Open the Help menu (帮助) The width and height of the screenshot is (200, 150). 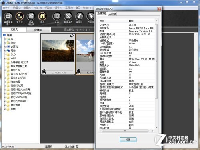click(87, 8)
